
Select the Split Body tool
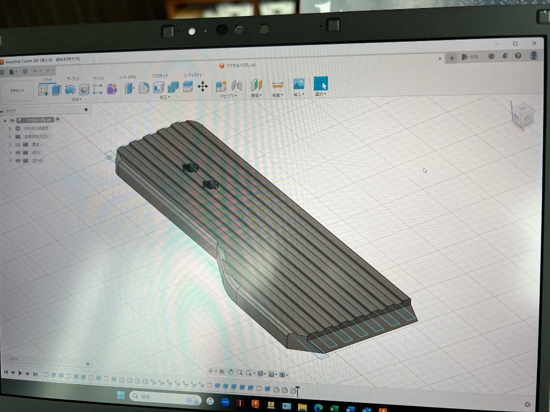(x=187, y=86)
